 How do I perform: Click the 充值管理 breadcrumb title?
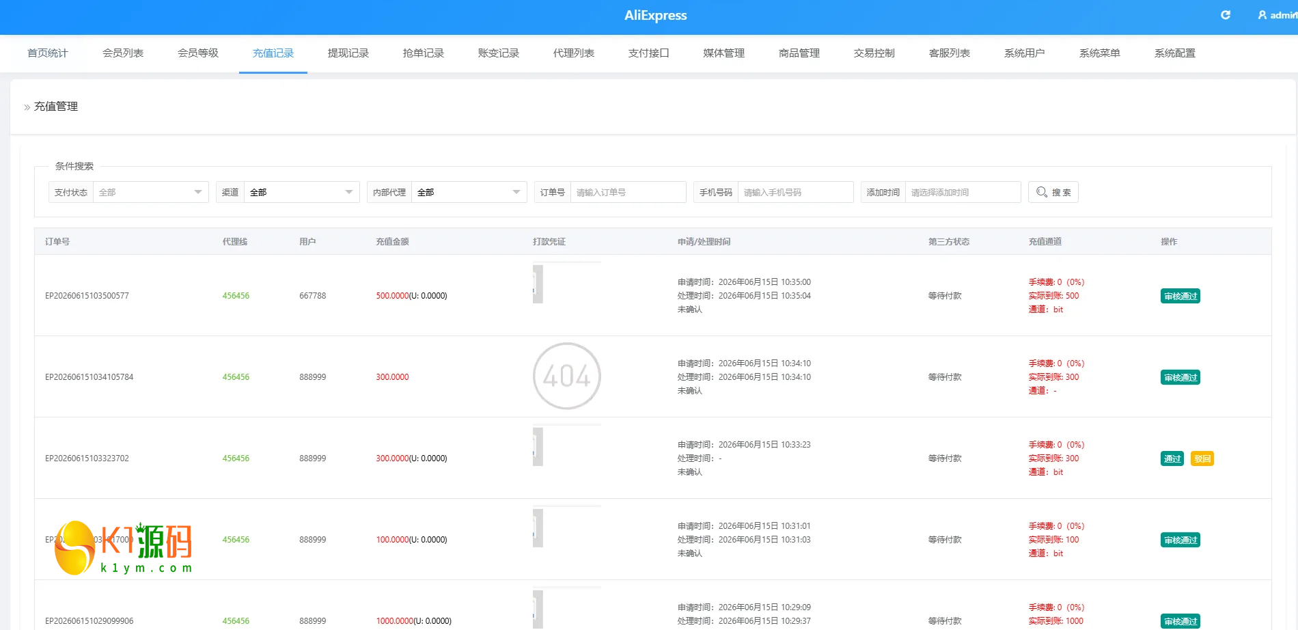click(56, 107)
